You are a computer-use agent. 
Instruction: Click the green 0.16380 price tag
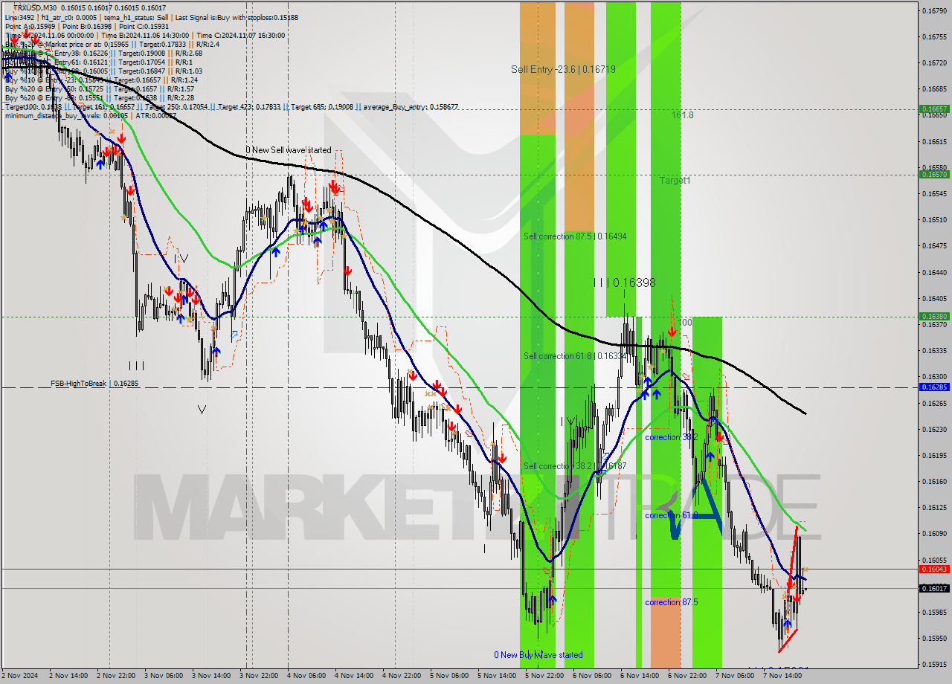point(935,316)
